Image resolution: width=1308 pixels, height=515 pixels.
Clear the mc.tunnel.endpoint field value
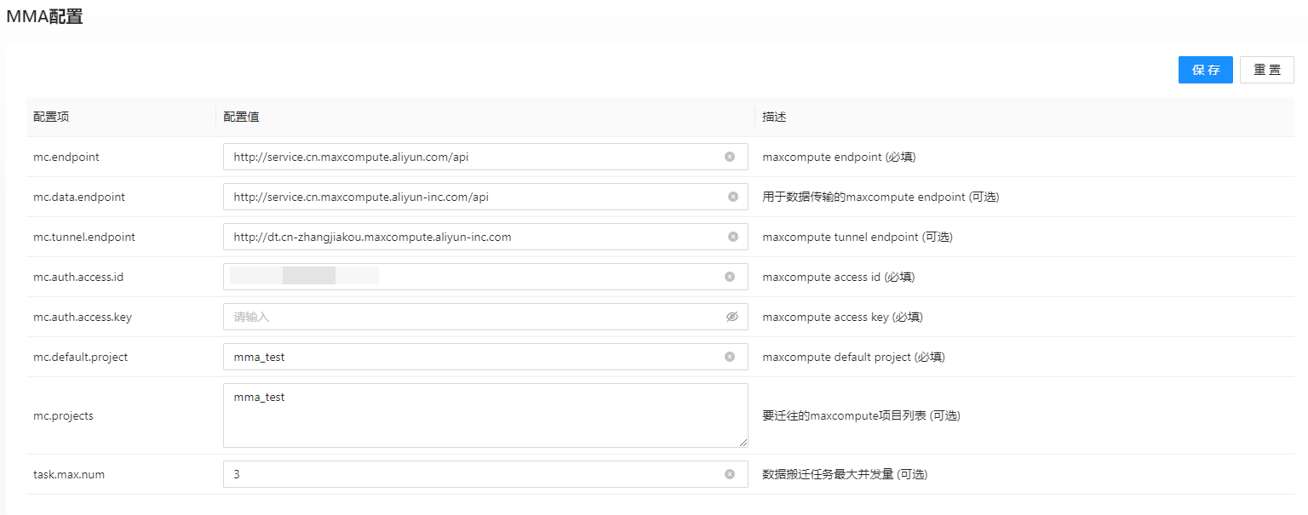733,237
